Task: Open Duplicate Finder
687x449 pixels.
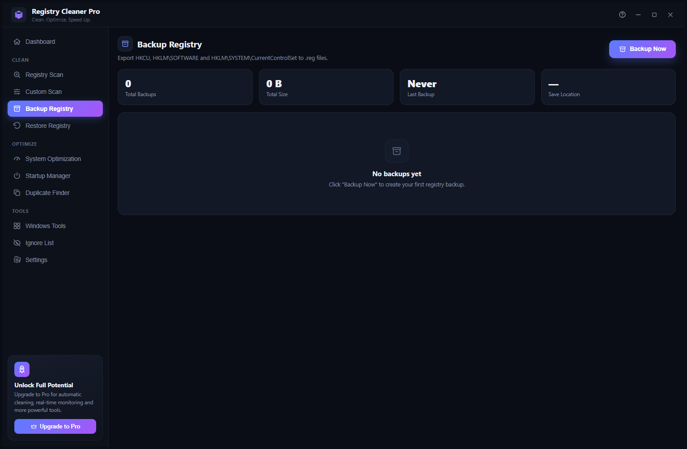Action: [x=55, y=193]
